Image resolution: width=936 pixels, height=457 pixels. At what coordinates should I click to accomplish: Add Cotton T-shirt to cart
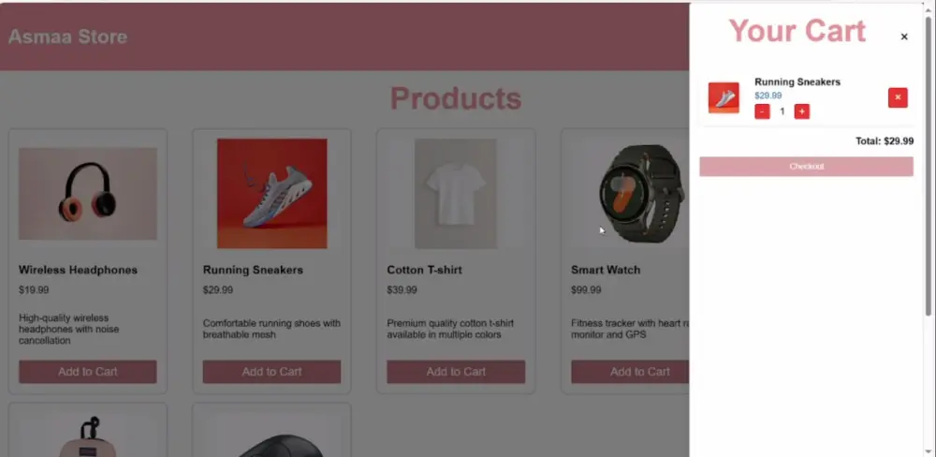[x=456, y=372]
